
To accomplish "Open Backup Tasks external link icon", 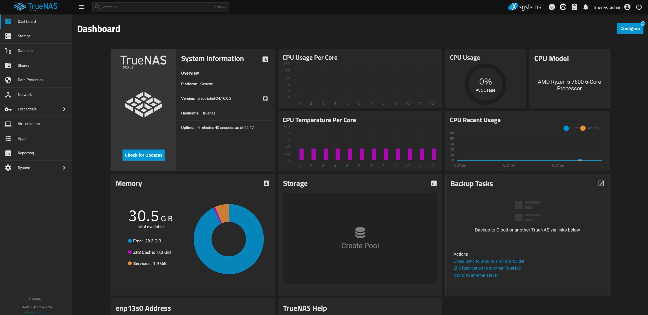I will pyautogui.click(x=601, y=184).
